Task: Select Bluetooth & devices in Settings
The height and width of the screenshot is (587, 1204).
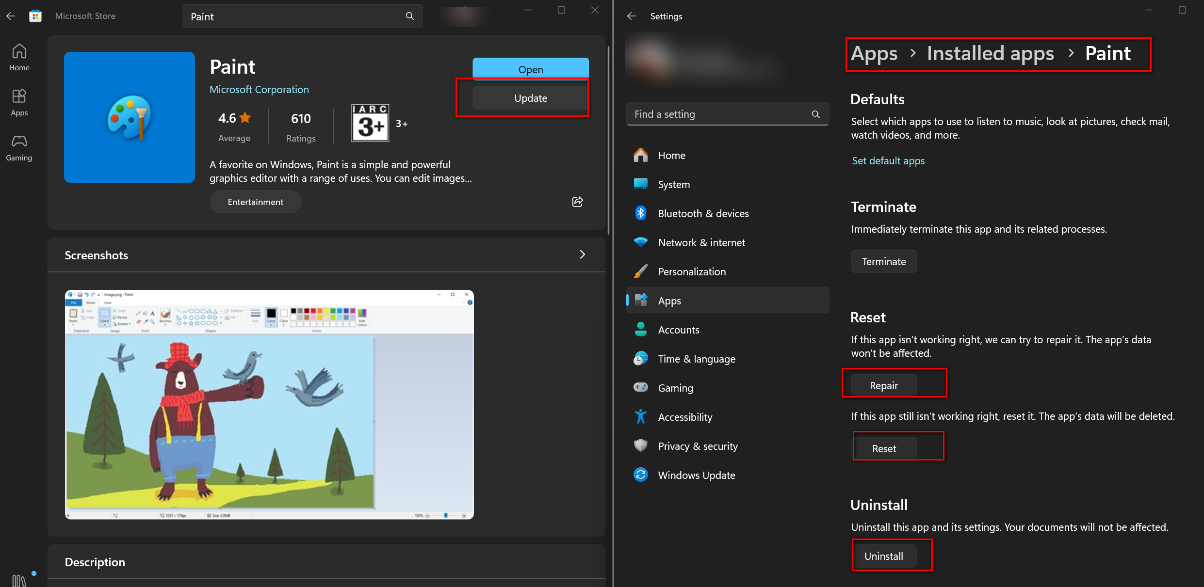Action: pos(703,213)
